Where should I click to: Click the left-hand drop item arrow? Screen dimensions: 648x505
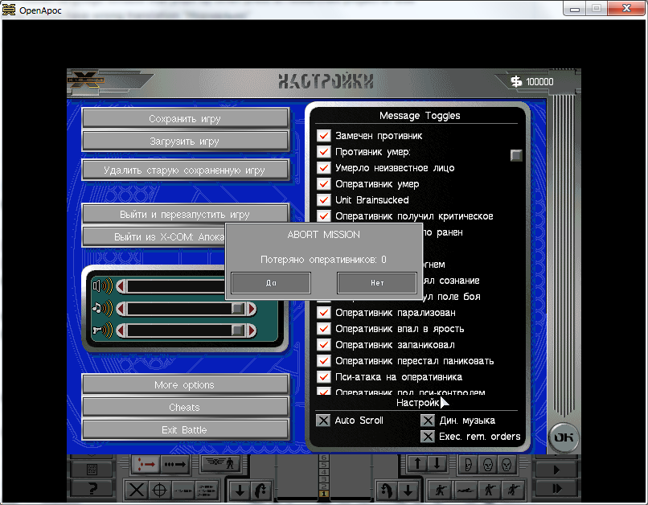click(240, 490)
